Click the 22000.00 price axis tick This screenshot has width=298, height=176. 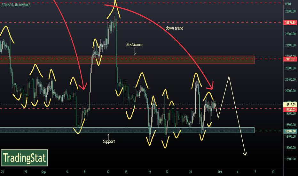coord(290,34)
